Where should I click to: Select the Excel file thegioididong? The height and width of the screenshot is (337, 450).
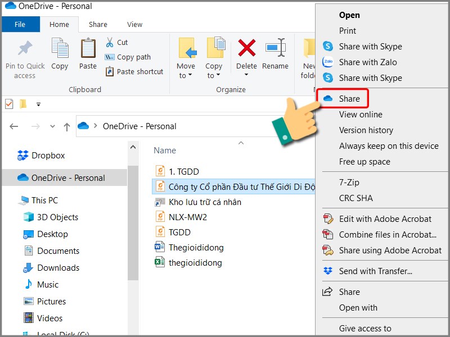pyautogui.click(x=188, y=262)
